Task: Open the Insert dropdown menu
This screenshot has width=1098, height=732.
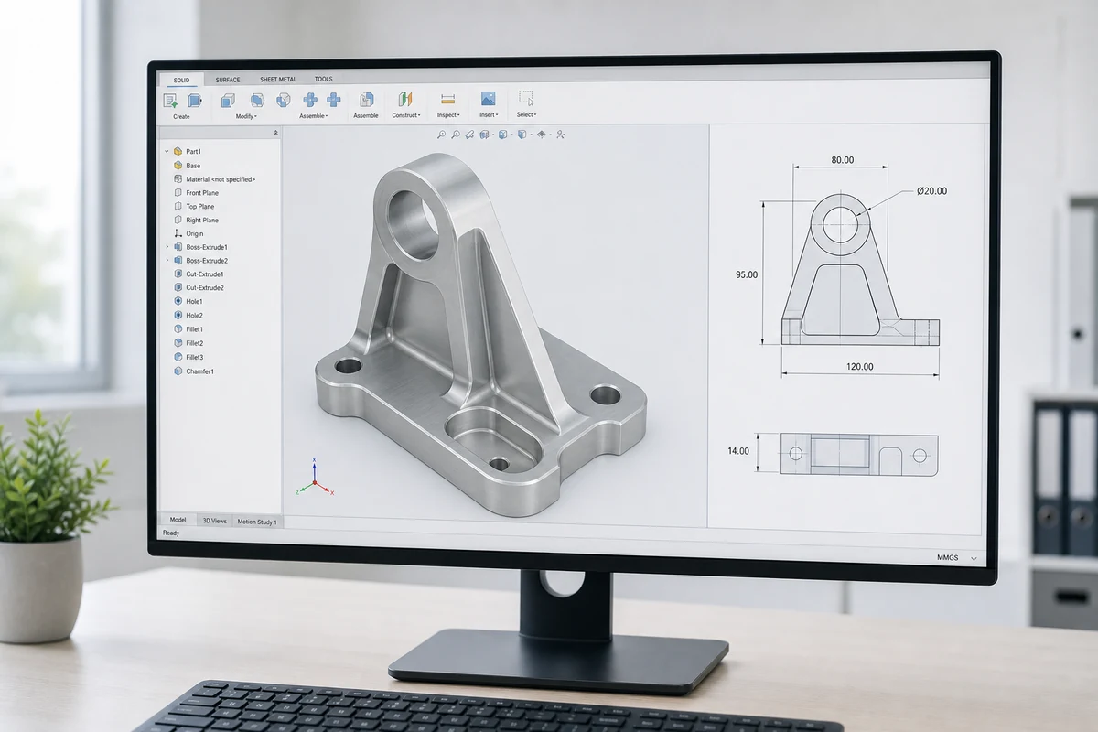Action: click(489, 115)
